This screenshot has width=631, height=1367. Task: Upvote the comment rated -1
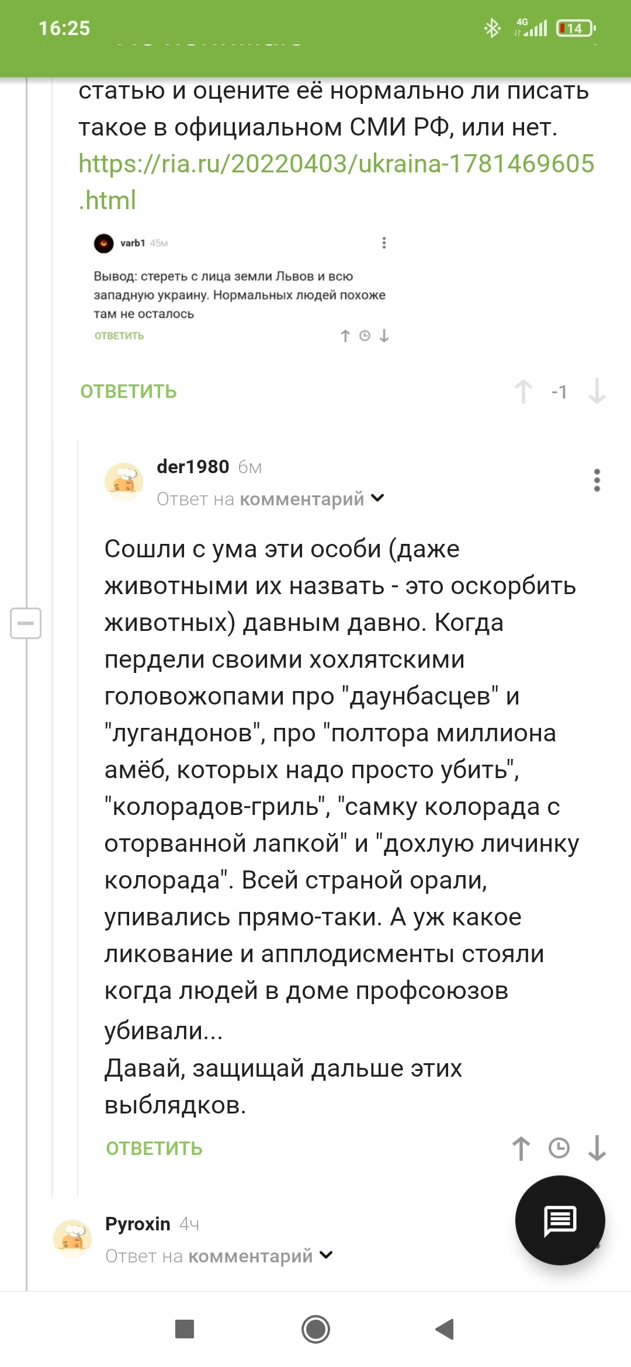[523, 391]
